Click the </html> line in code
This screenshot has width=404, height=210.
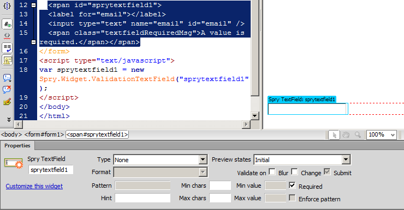tap(55, 116)
